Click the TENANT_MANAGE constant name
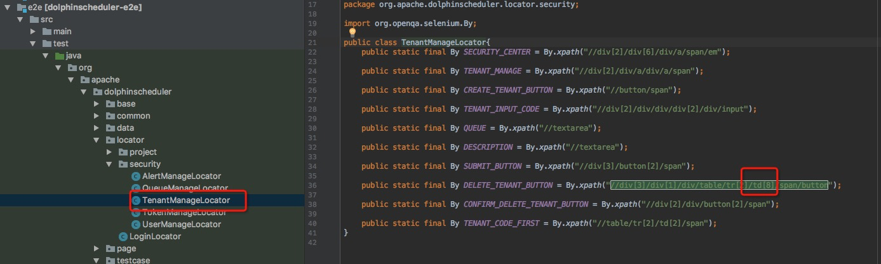This screenshot has width=881, height=264. (492, 71)
